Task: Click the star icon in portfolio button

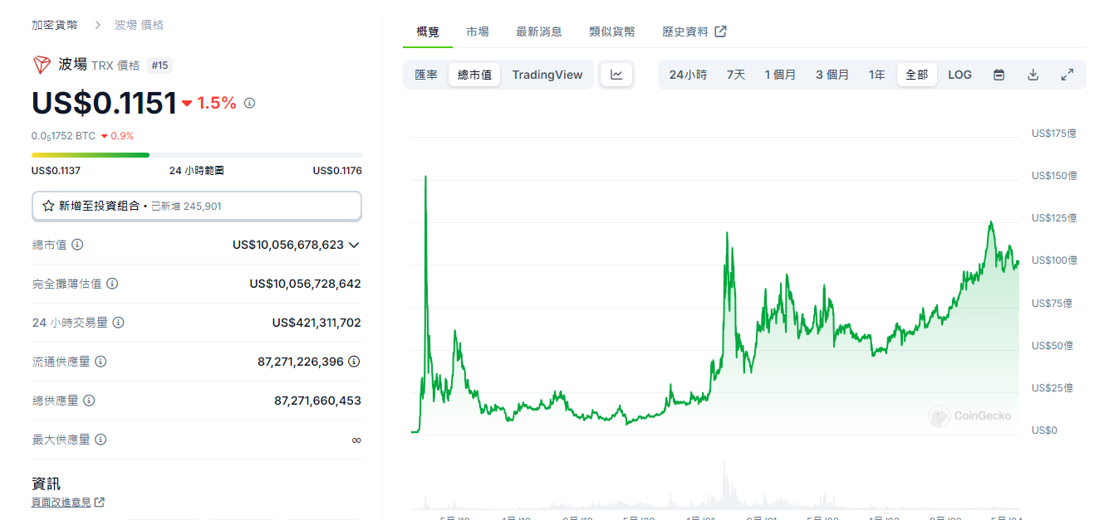Action: coord(48,206)
